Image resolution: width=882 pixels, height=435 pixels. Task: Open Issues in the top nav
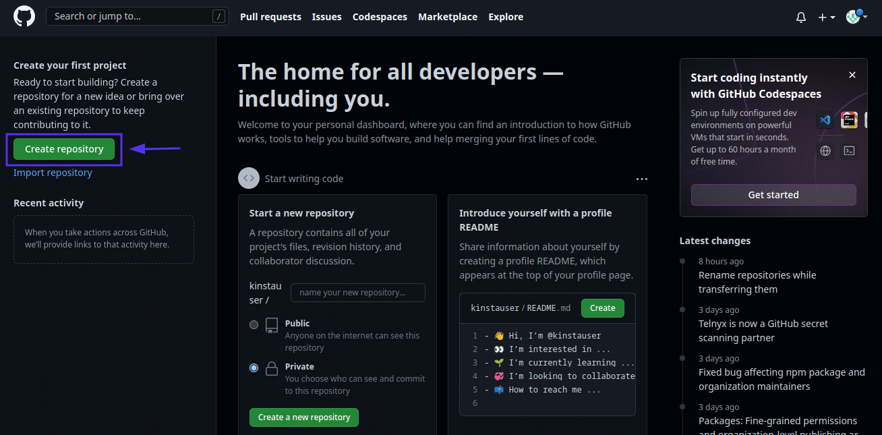[326, 17]
